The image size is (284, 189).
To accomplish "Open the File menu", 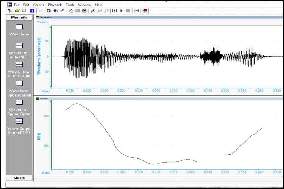I will [x=17, y=5].
